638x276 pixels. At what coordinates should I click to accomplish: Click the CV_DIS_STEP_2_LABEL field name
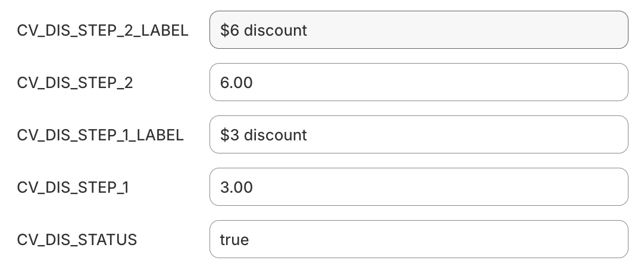(102, 30)
